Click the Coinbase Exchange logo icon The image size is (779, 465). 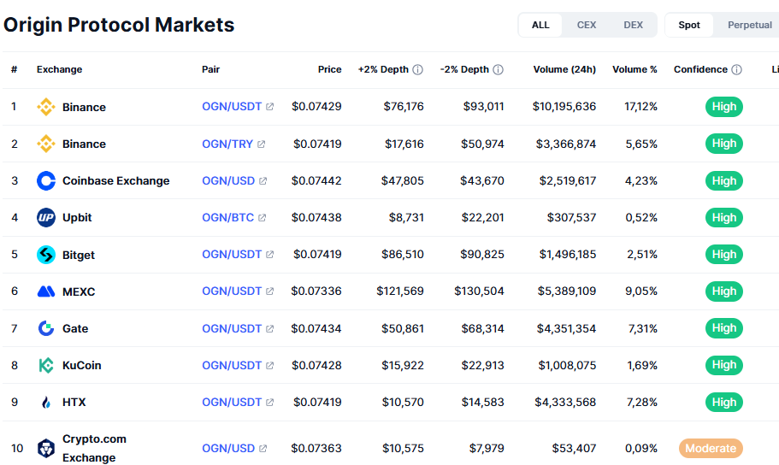coord(46,180)
